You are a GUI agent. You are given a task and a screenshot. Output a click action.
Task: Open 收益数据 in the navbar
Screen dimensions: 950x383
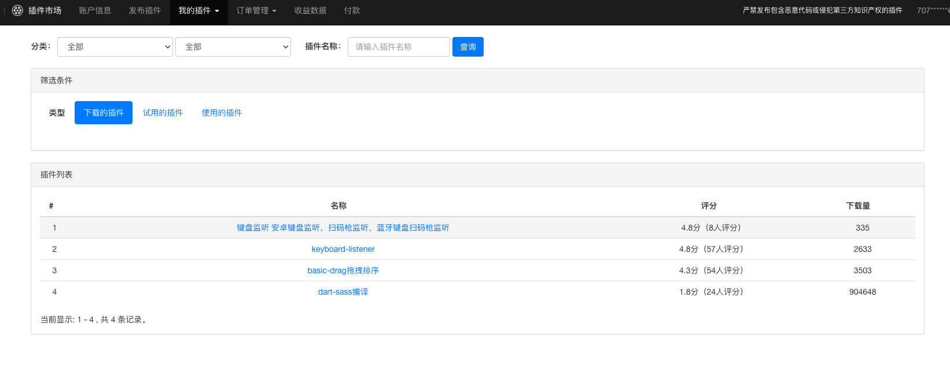310,10
